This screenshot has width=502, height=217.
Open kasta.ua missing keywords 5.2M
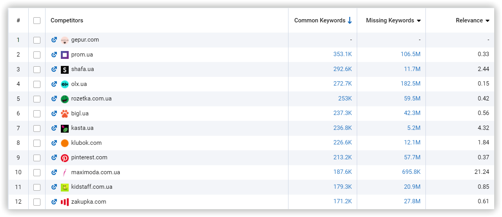click(414, 128)
